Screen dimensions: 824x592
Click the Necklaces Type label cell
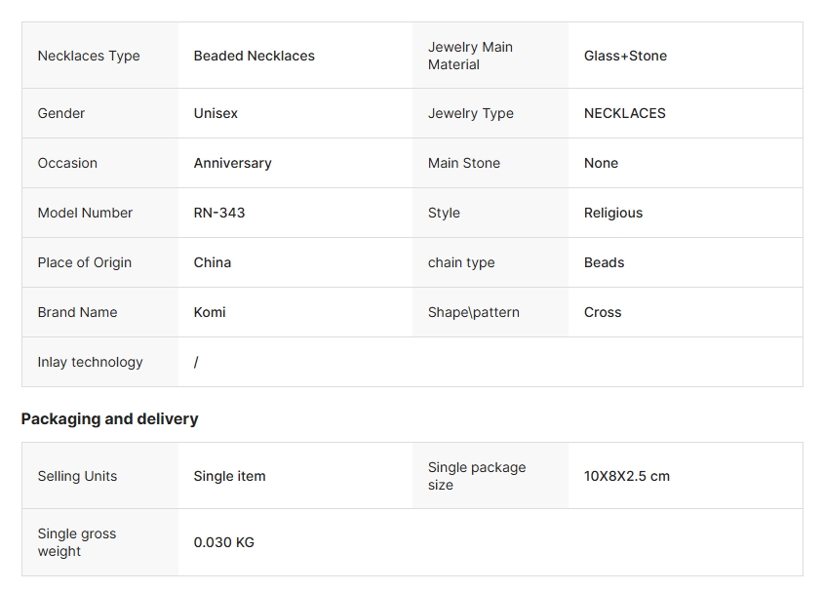[99, 56]
